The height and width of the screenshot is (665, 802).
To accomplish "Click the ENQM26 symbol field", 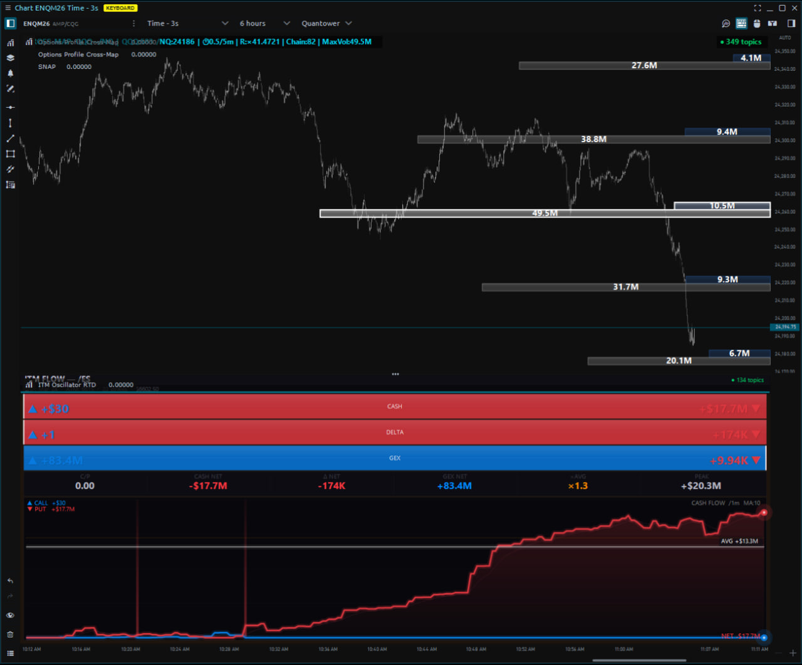I will (36, 24).
